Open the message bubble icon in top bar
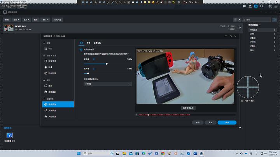280x157 pixels. click(244, 6)
